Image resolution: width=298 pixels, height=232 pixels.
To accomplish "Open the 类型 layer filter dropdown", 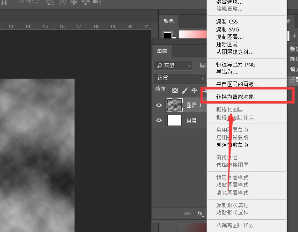I will (x=173, y=65).
